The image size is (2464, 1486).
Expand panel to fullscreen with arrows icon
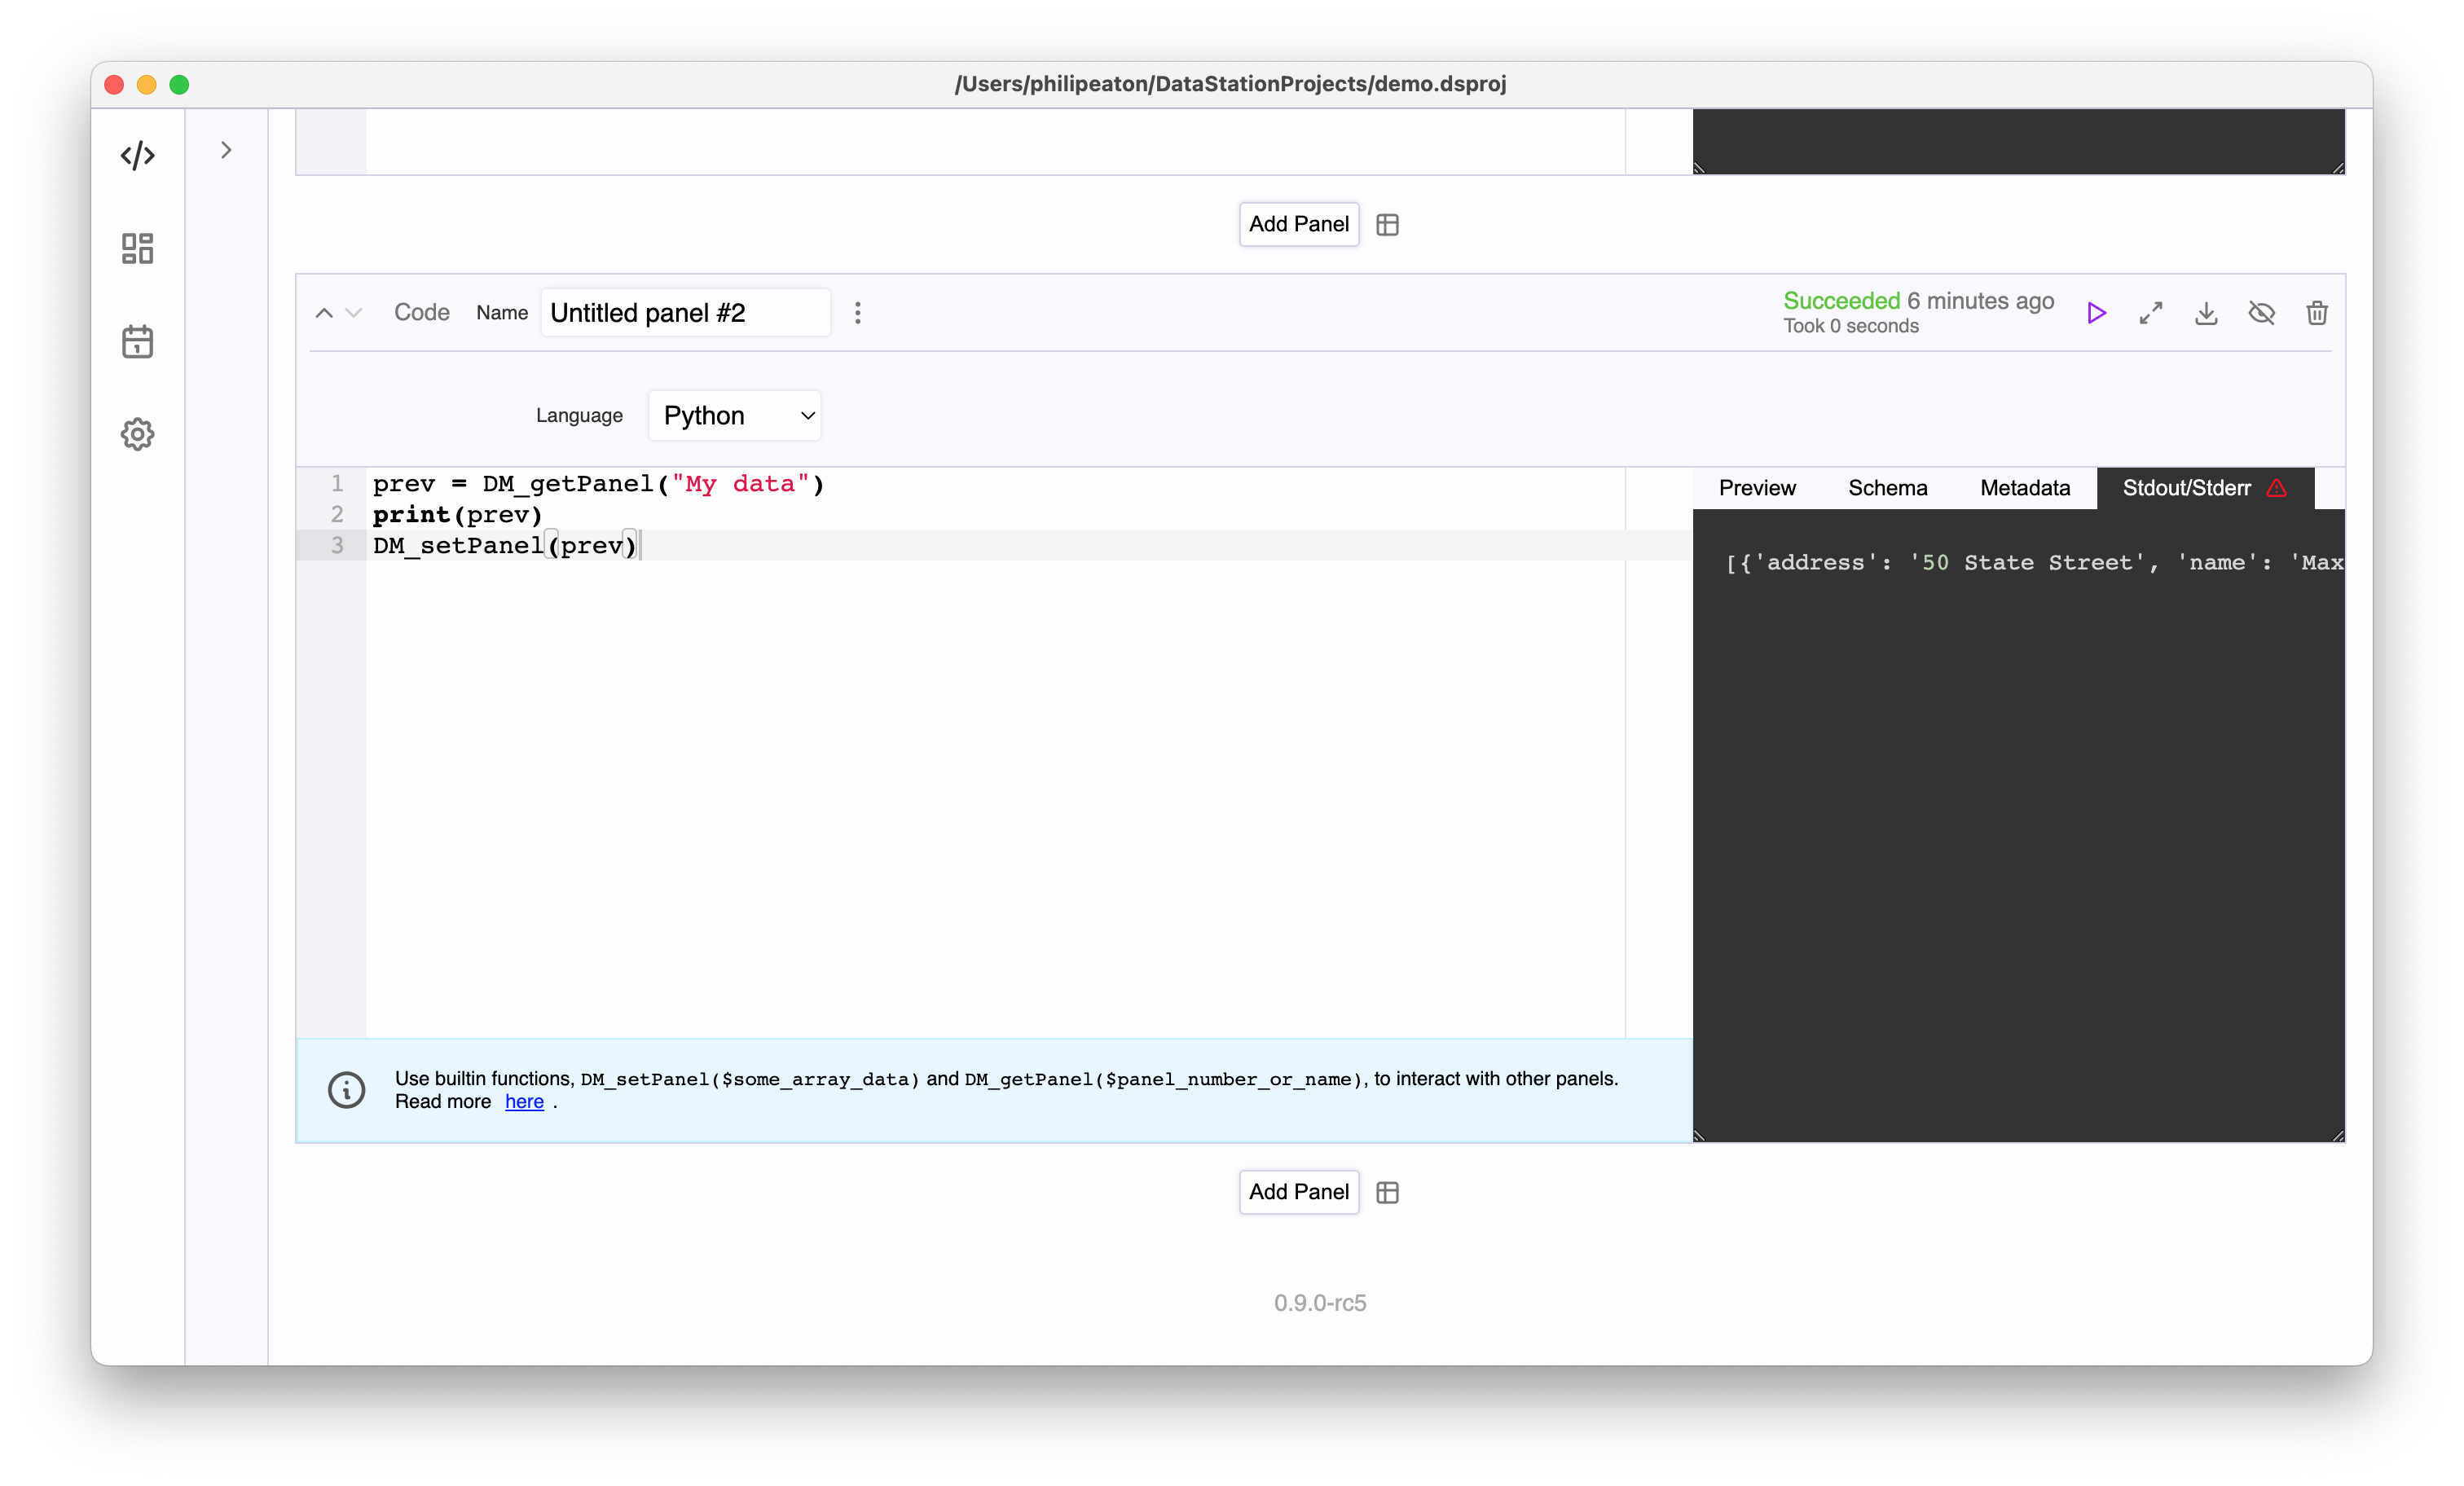coord(2150,313)
